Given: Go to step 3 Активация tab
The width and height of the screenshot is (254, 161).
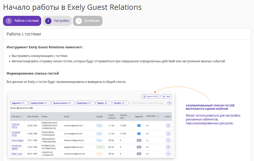Looking at the screenshot, I should pyautogui.click(x=88, y=21).
